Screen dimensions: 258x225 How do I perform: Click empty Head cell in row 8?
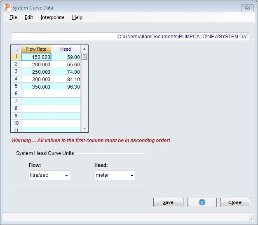pos(66,109)
